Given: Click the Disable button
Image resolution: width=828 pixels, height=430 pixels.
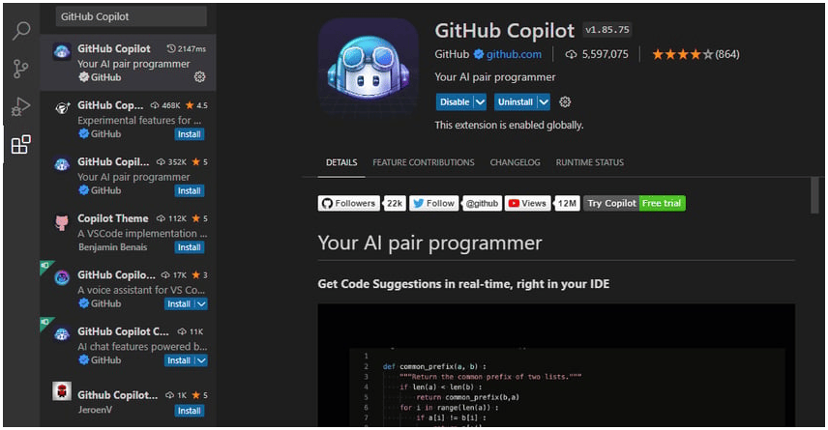Looking at the screenshot, I should (x=455, y=101).
